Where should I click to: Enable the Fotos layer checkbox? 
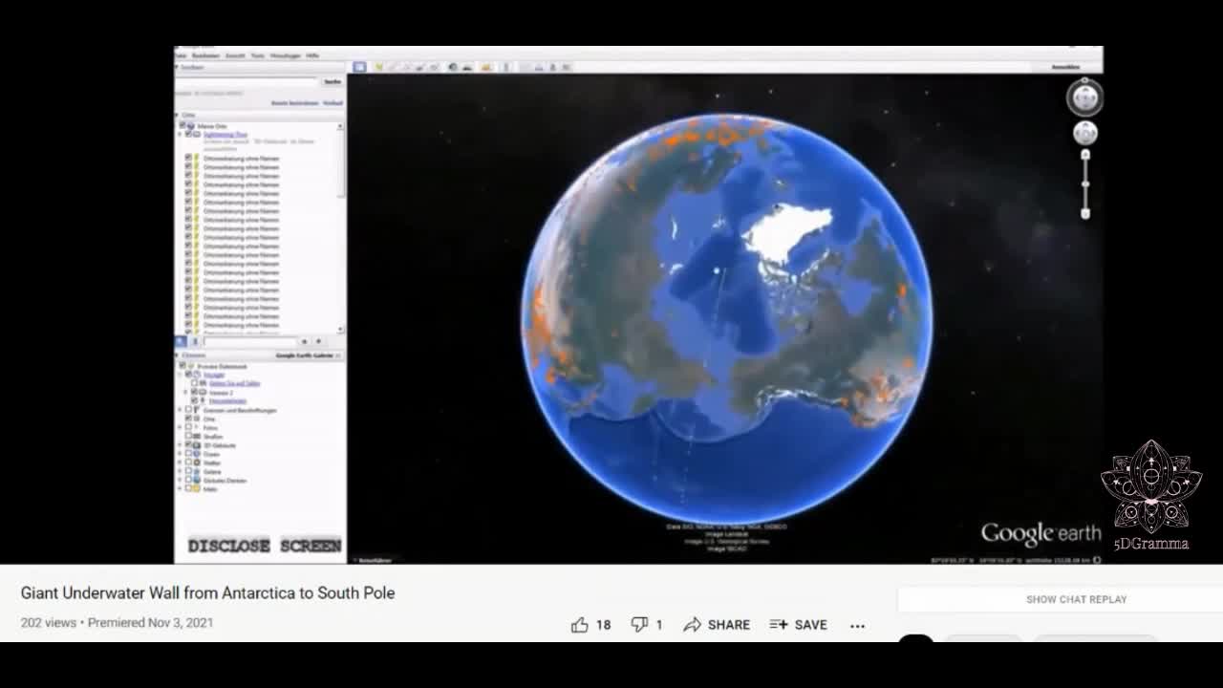click(188, 427)
